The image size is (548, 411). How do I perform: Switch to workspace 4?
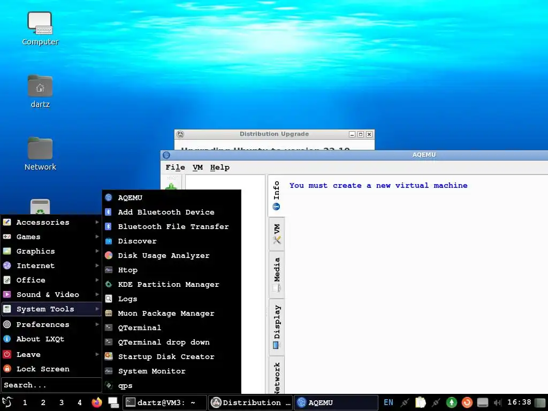pos(80,402)
